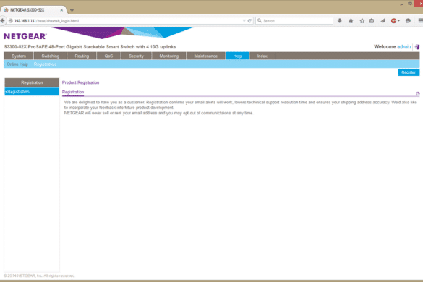Open the Google+ icon's dropdown arrow
The width and height of the screenshot is (423, 282).
point(398,20)
